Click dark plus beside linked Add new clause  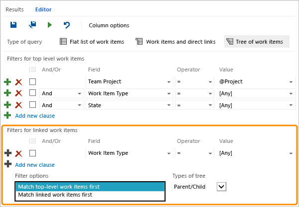click(x=8, y=164)
